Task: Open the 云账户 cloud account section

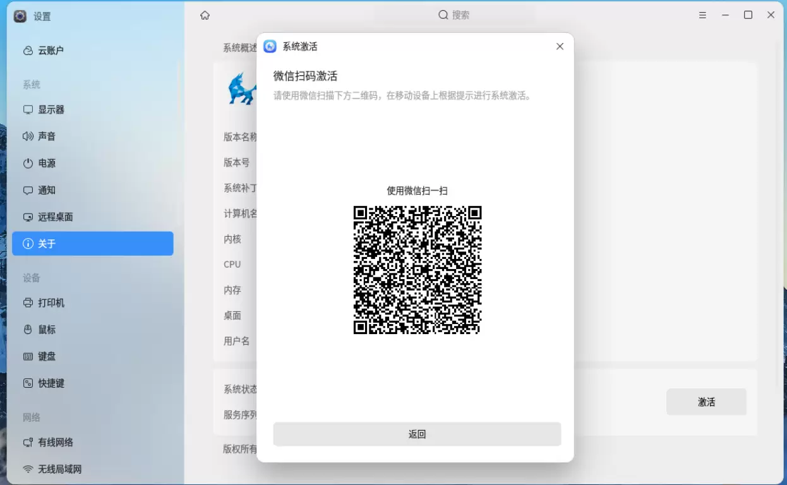Action: pyautogui.click(x=92, y=51)
